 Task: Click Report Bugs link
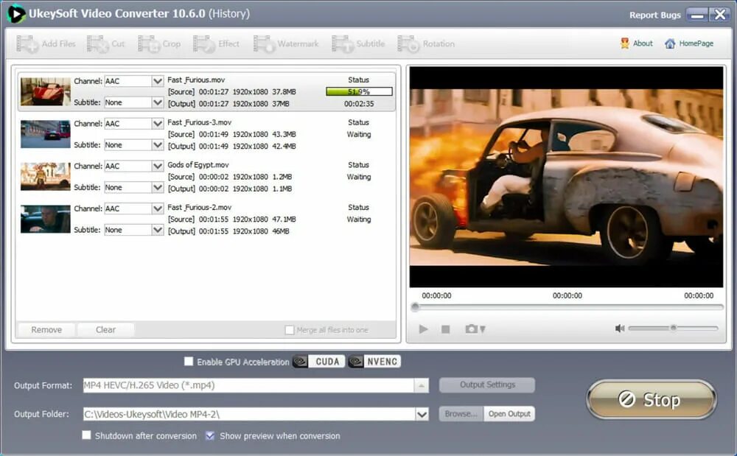coord(654,15)
